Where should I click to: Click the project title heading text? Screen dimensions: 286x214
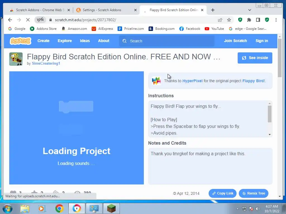[x=124, y=57]
